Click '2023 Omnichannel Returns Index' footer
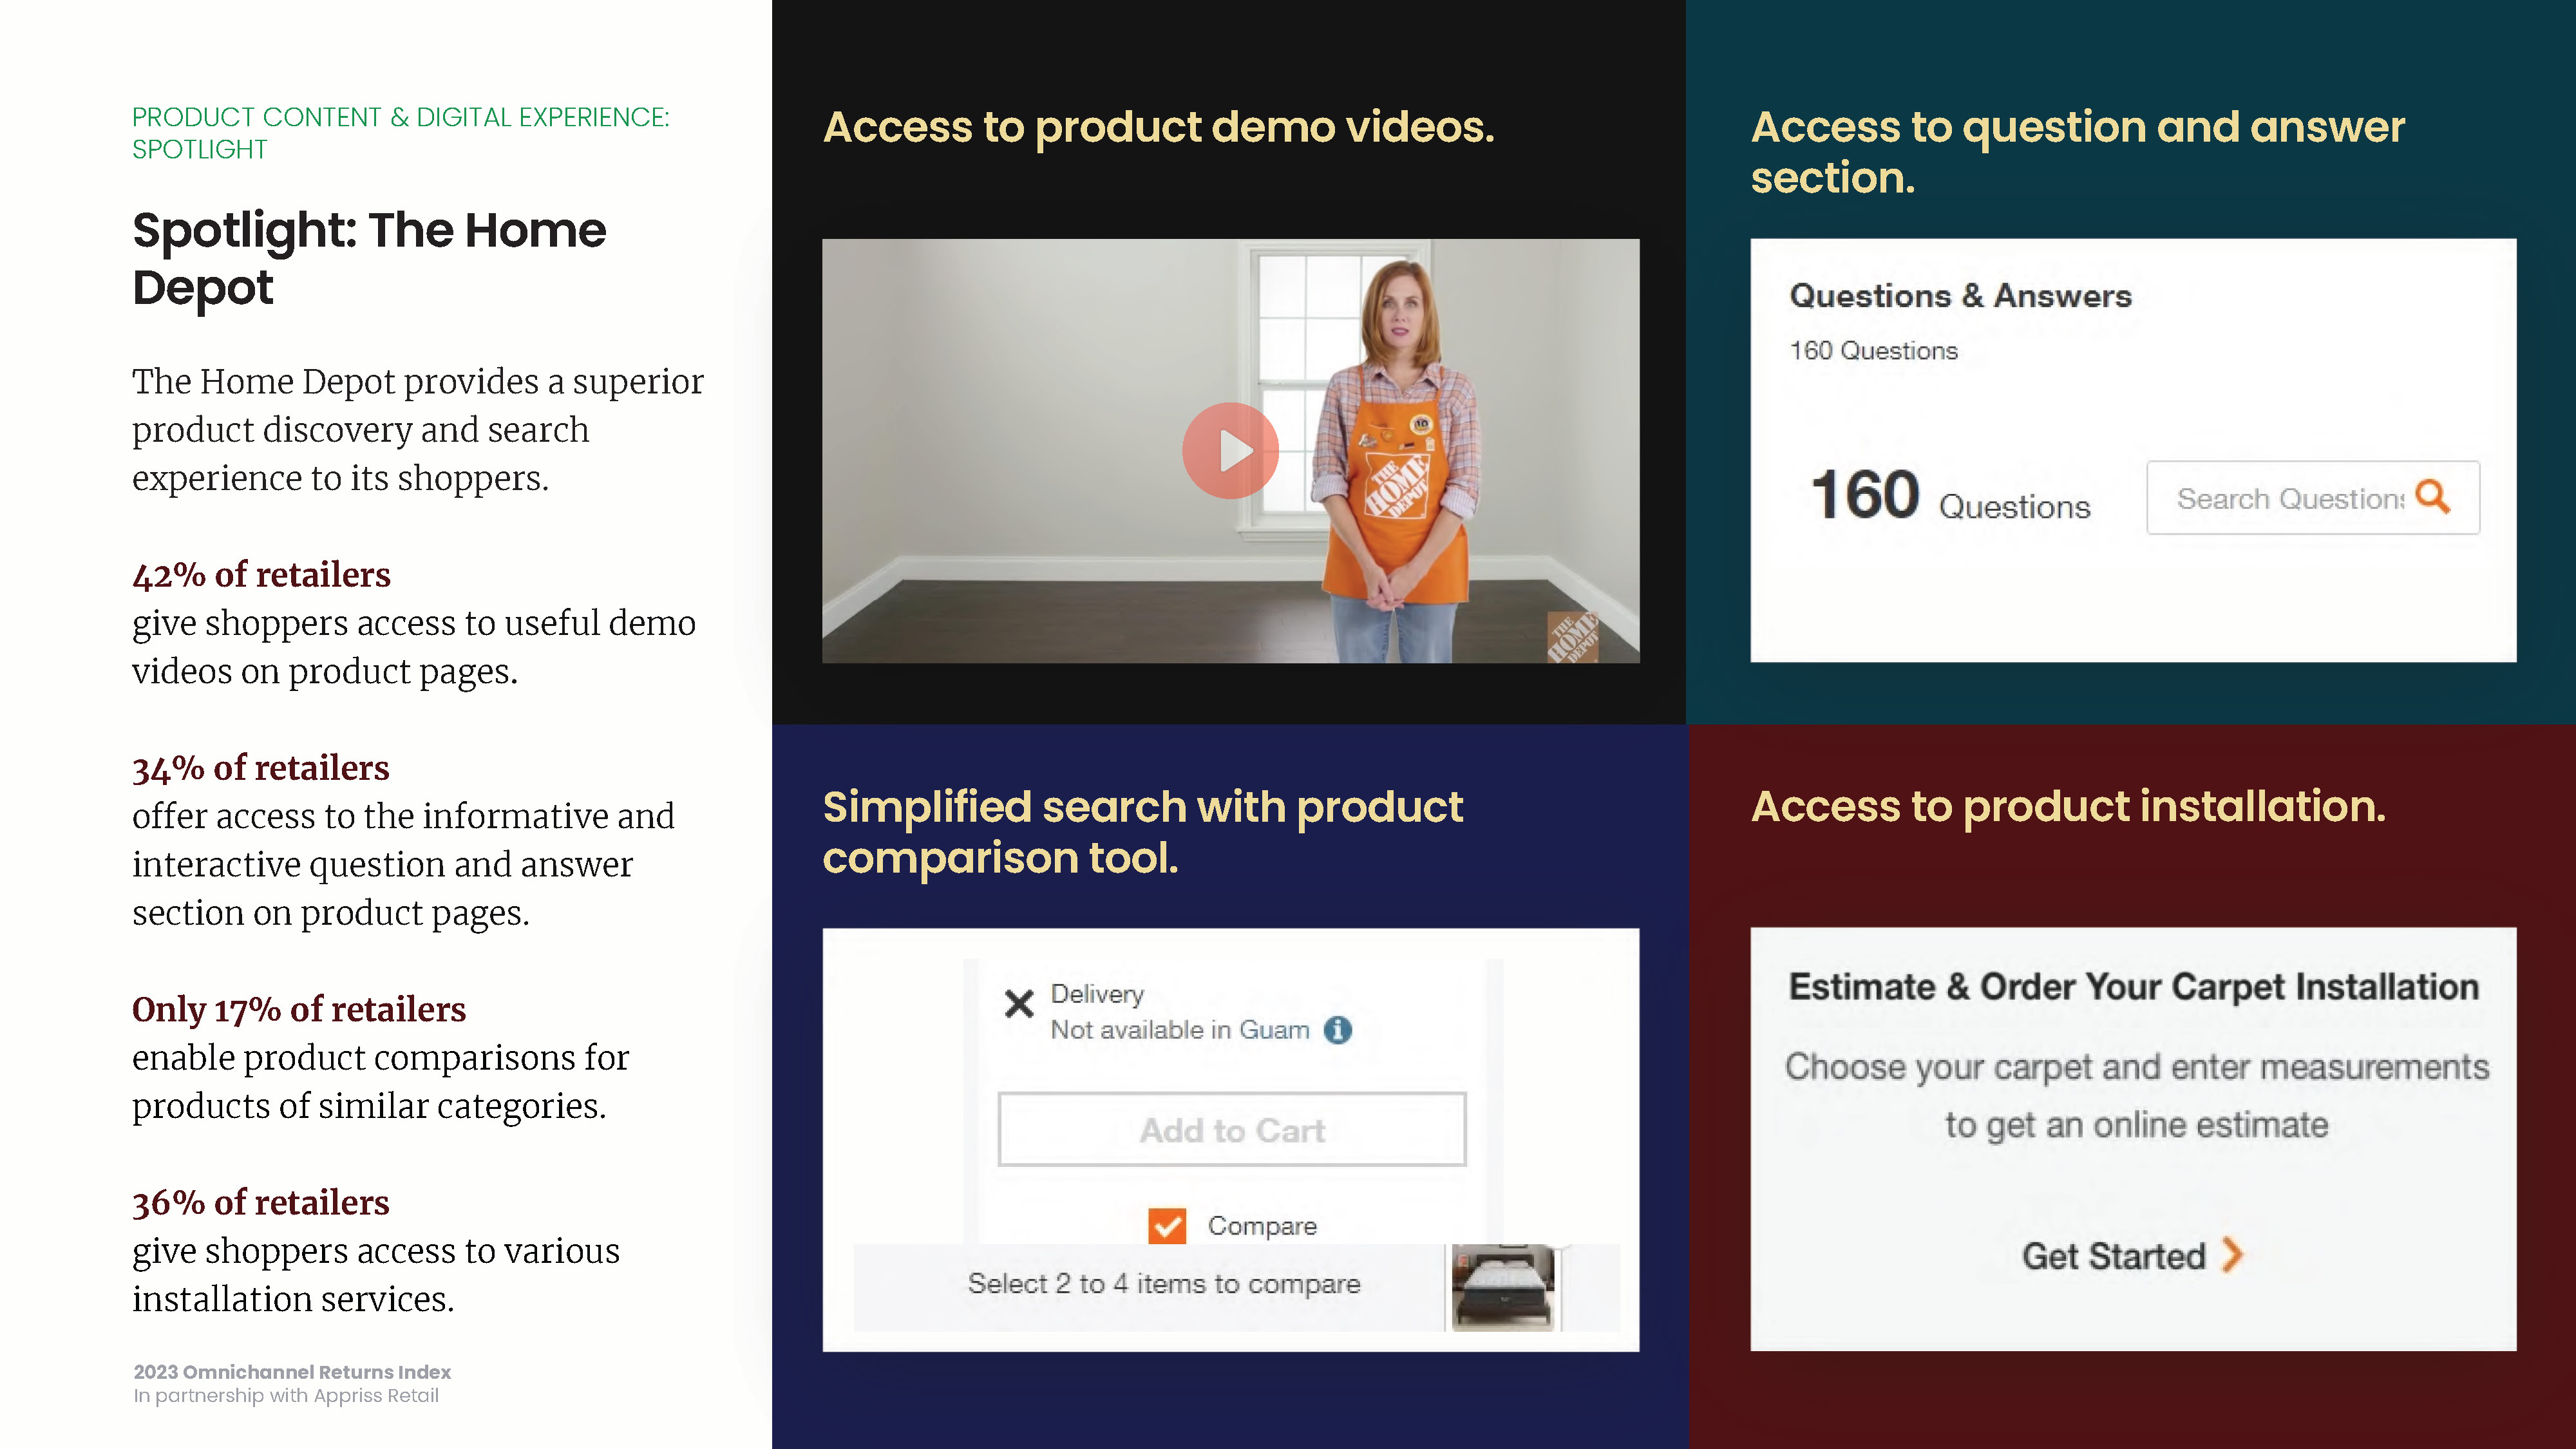The width and height of the screenshot is (2576, 1449). tap(292, 1372)
